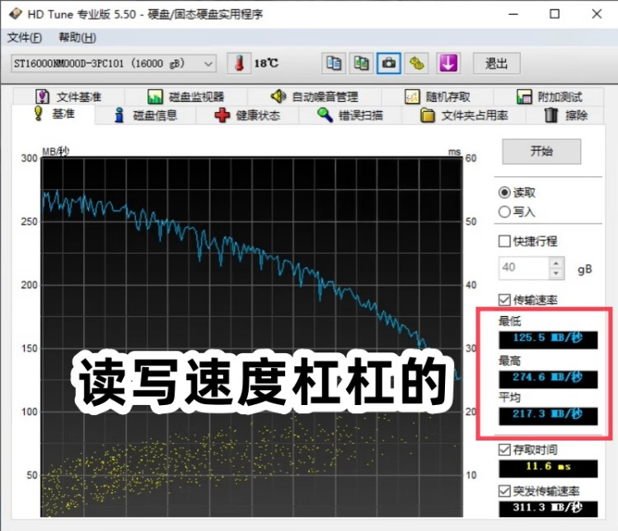Click the 125.5 MB/秒 minimum value
The height and width of the screenshot is (531, 618).
548,338
